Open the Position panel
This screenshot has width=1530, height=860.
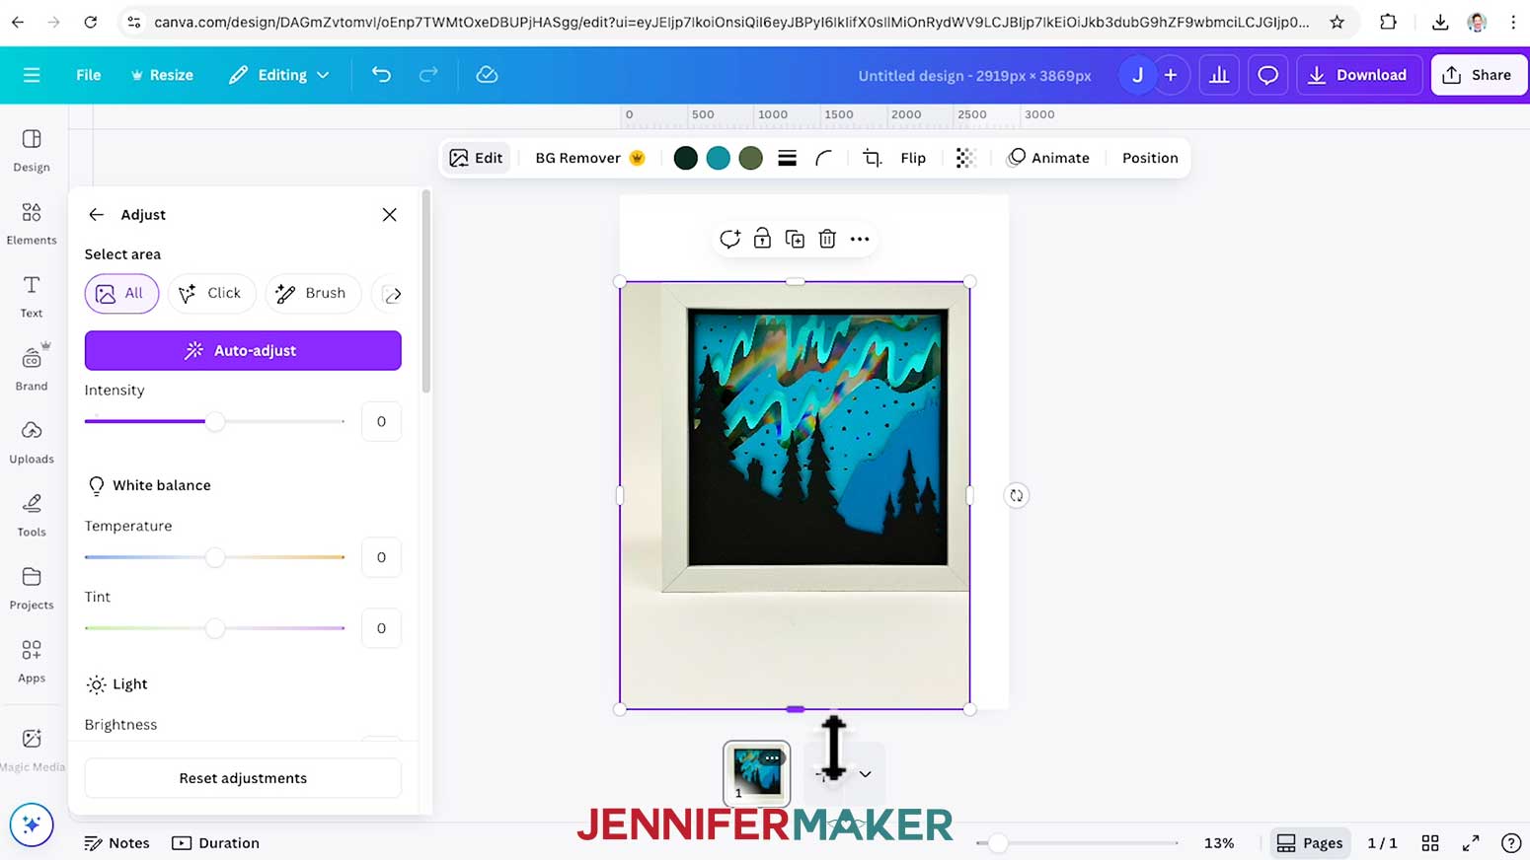[x=1150, y=158]
